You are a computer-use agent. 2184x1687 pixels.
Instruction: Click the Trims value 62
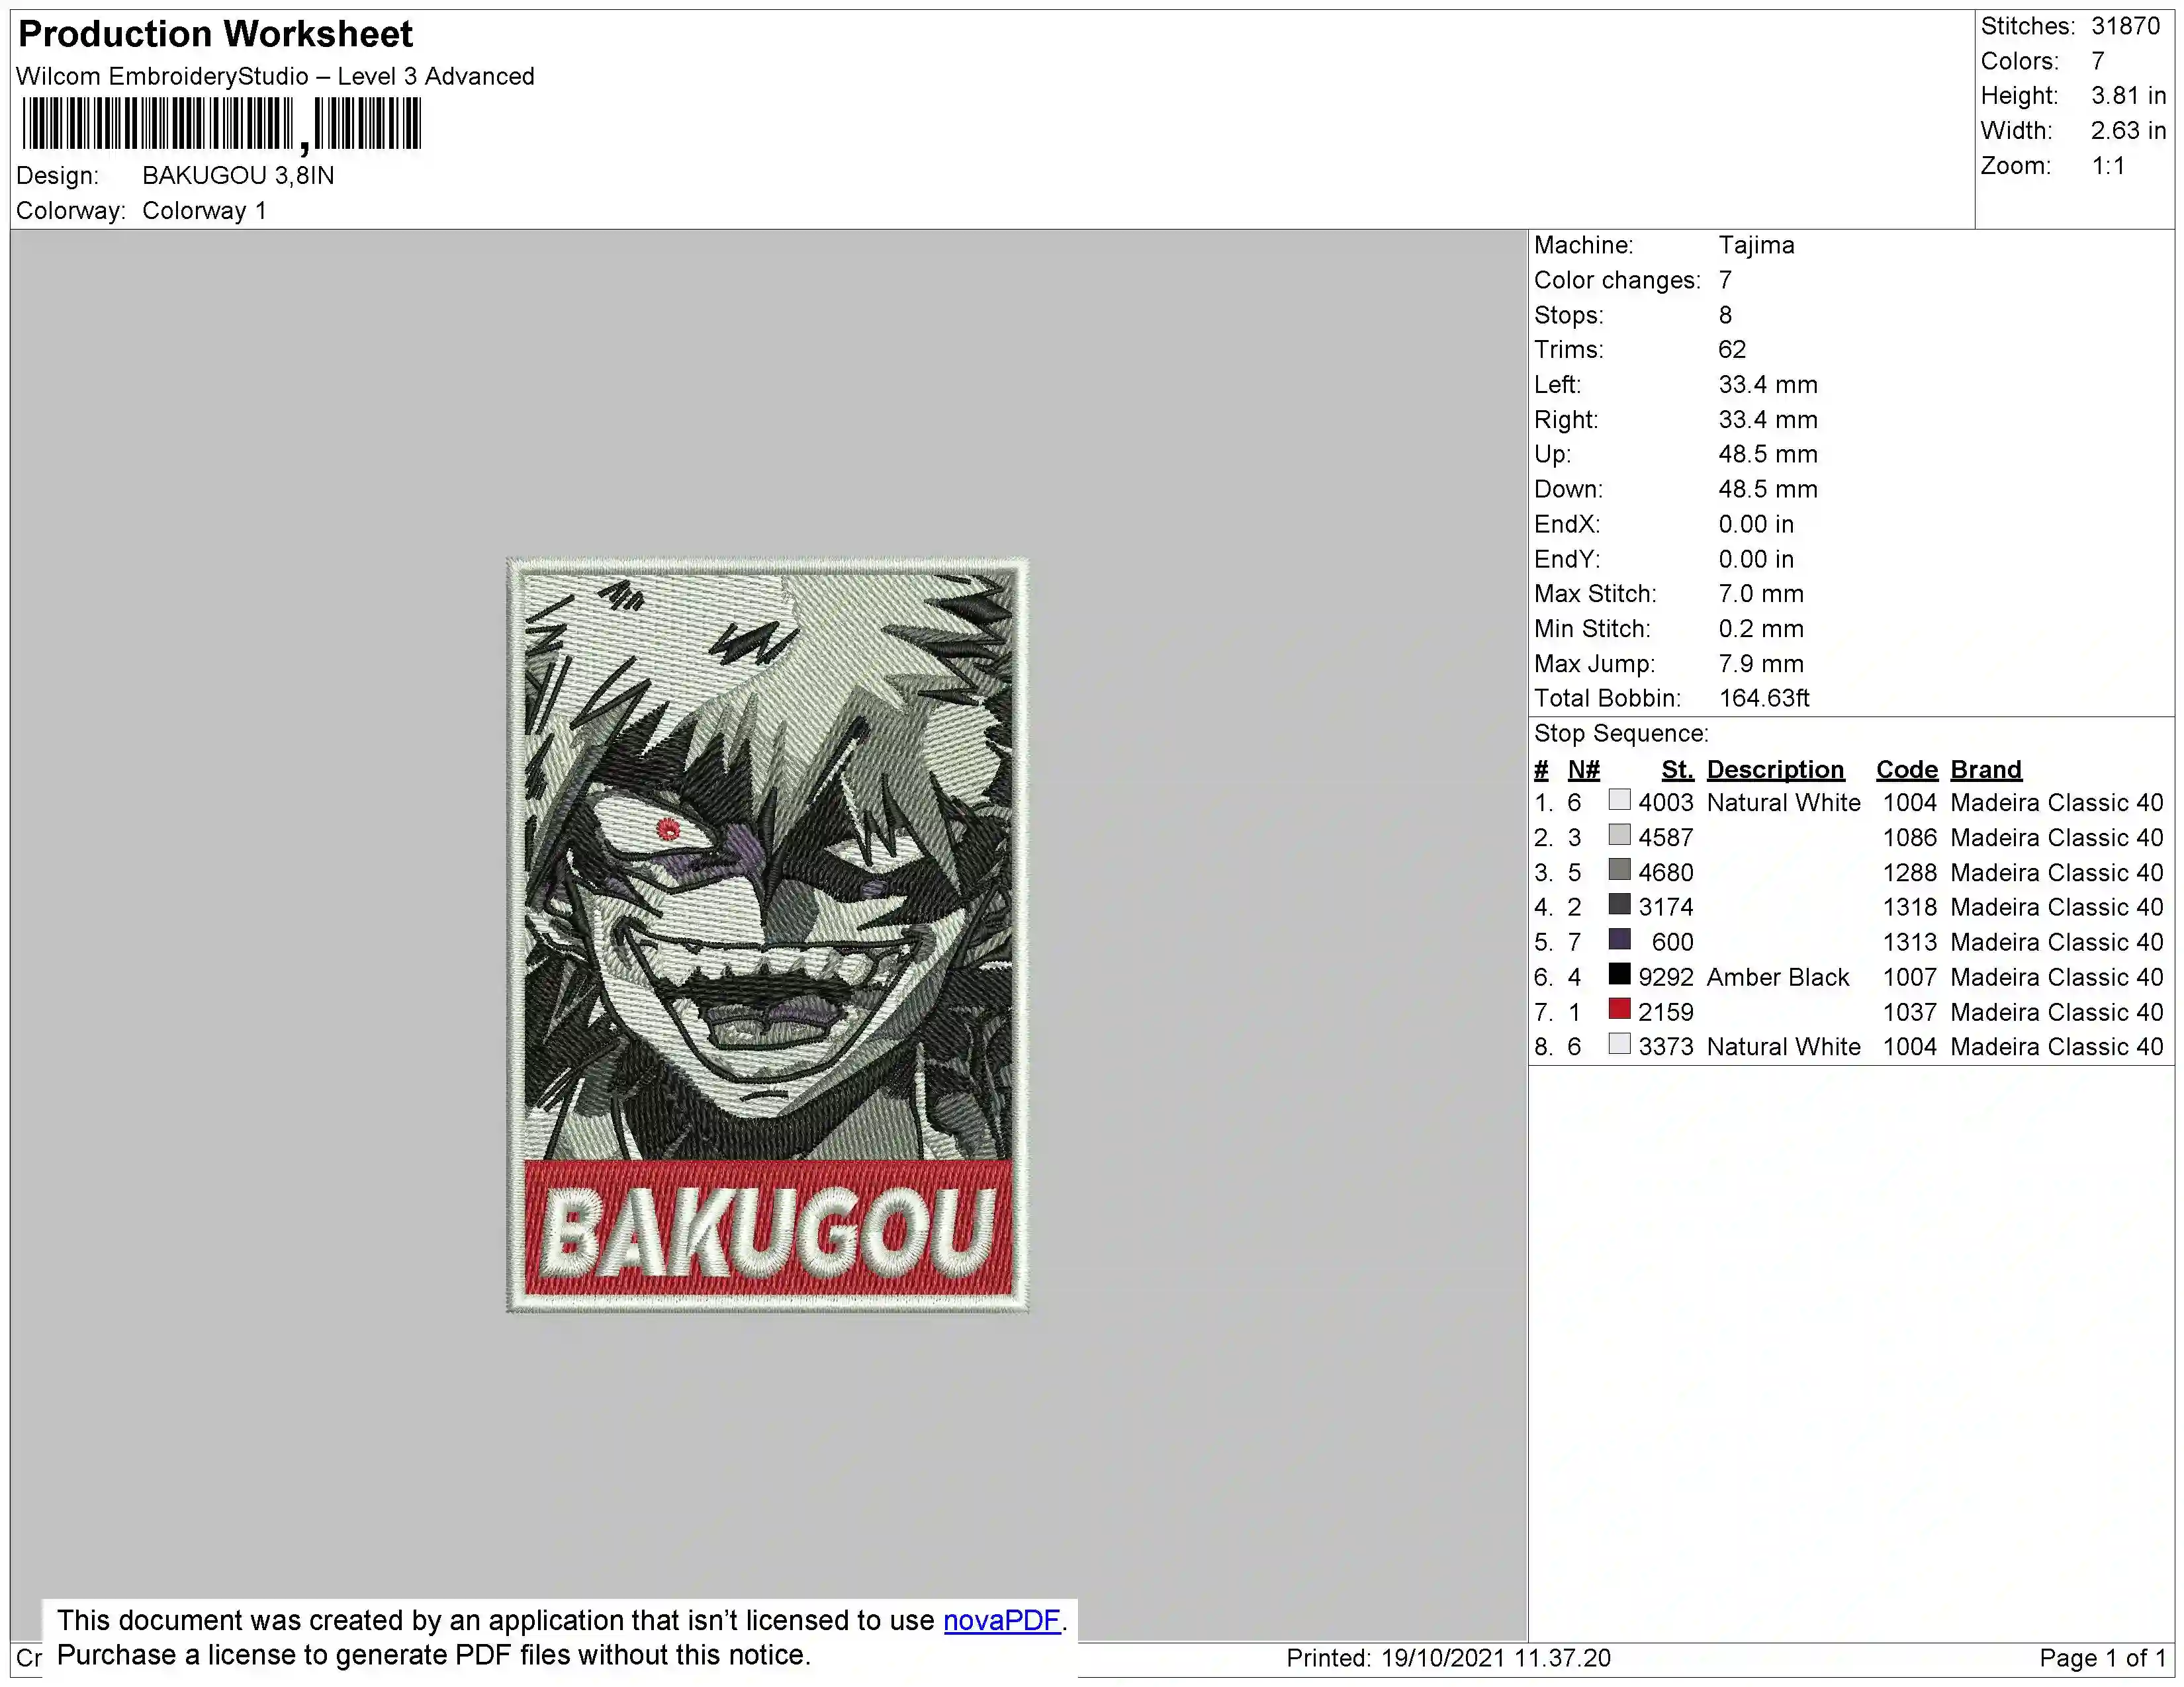(1732, 350)
